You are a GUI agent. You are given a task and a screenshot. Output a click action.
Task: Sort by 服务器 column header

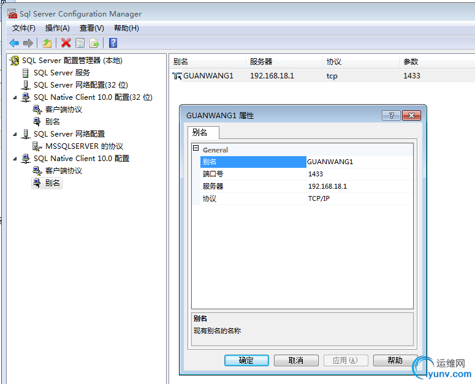pos(284,62)
